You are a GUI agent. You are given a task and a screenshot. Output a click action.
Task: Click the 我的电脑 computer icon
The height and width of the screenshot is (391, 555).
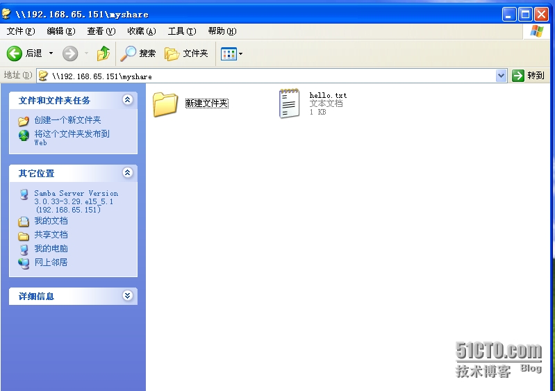pyautogui.click(x=24, y=249)
